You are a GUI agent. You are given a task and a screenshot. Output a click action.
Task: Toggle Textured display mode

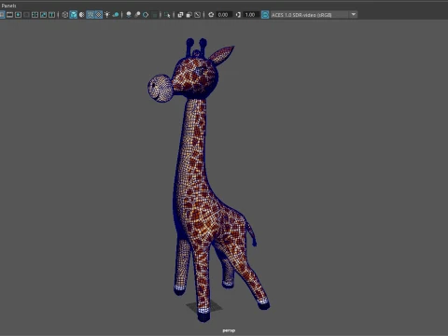pyautogui.click(x=99, y=15)
